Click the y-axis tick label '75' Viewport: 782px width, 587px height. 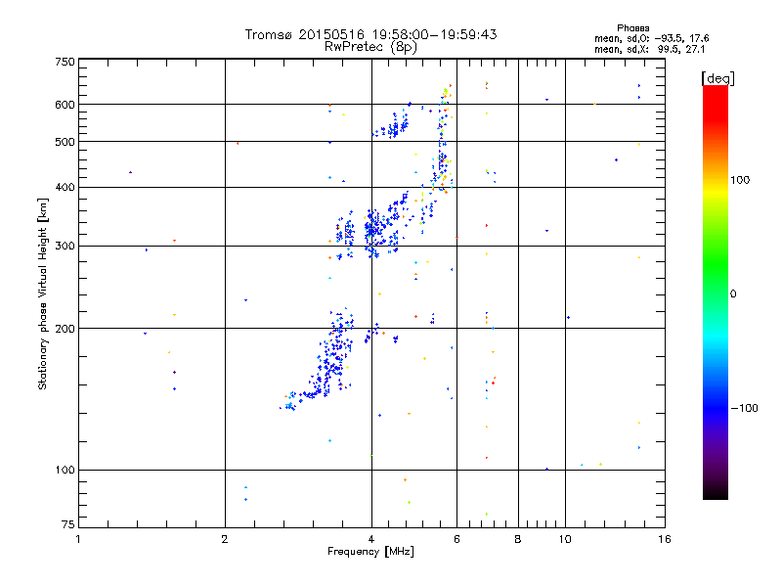(68, 524)
